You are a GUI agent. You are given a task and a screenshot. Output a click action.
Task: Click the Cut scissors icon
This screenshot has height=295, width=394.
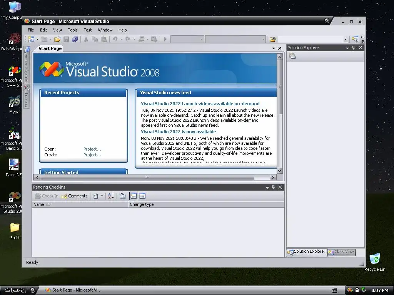[x=86, y=39]
